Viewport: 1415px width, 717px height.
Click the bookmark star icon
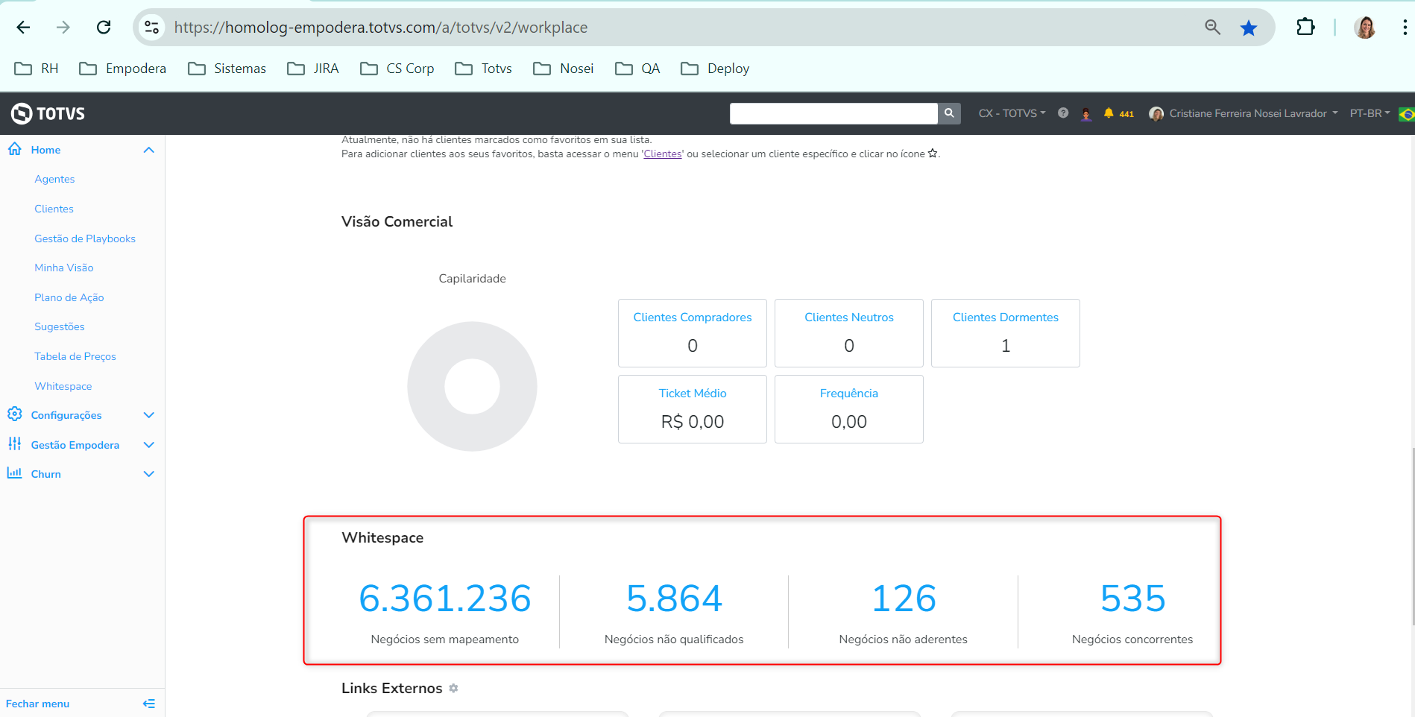[1249, 28]
